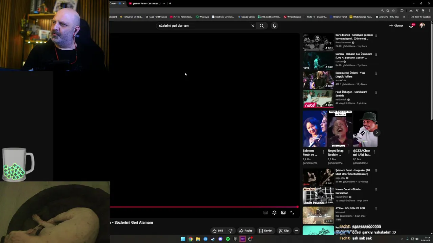Save video with Kaydet button
Image resolution: width=433 pixels, height=243 pixels.
click(x=266, y=231)
